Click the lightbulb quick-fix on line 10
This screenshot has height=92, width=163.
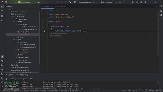click(x=45, y=31)
